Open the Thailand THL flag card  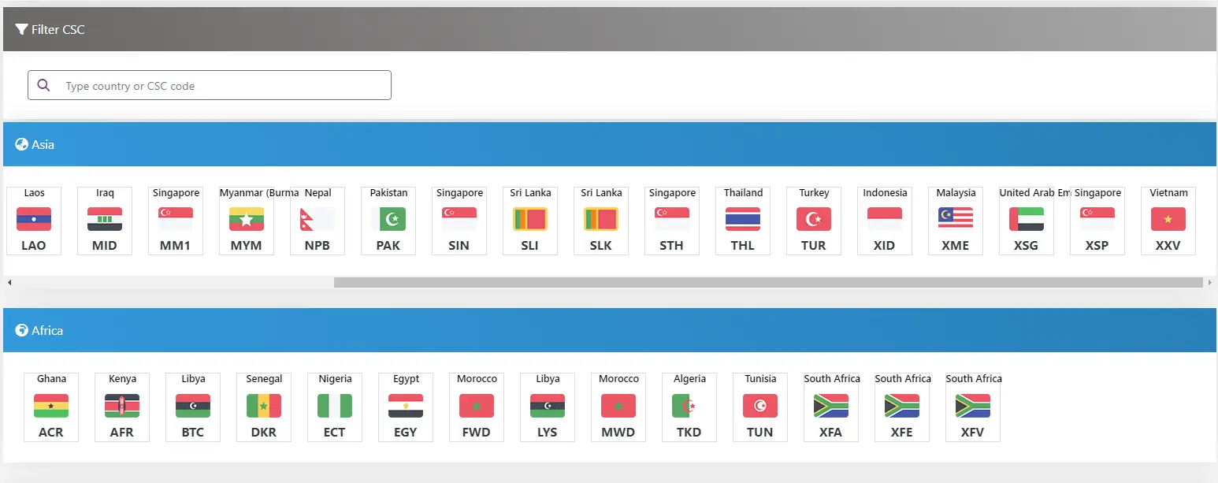point(743,221)
